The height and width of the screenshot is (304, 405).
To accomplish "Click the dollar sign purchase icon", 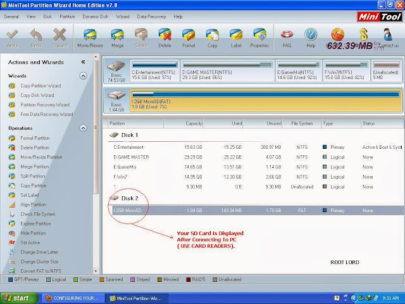I will (x=363, y=34).
